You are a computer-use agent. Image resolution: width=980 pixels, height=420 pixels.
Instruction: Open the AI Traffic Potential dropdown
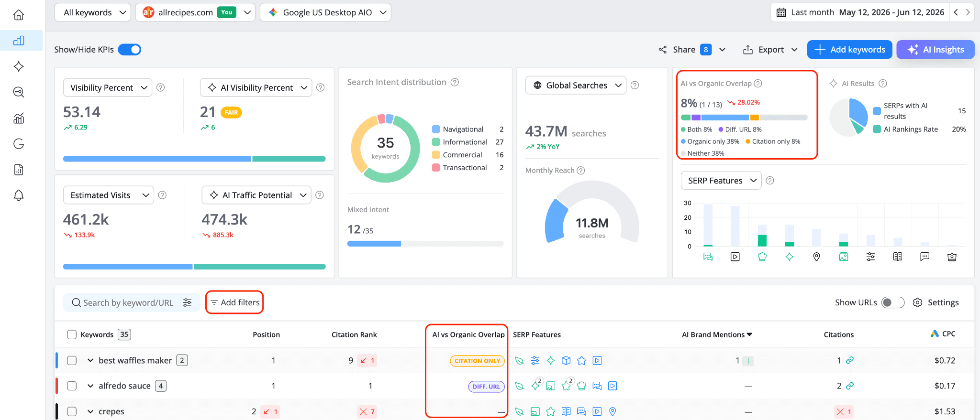point(256,195)
